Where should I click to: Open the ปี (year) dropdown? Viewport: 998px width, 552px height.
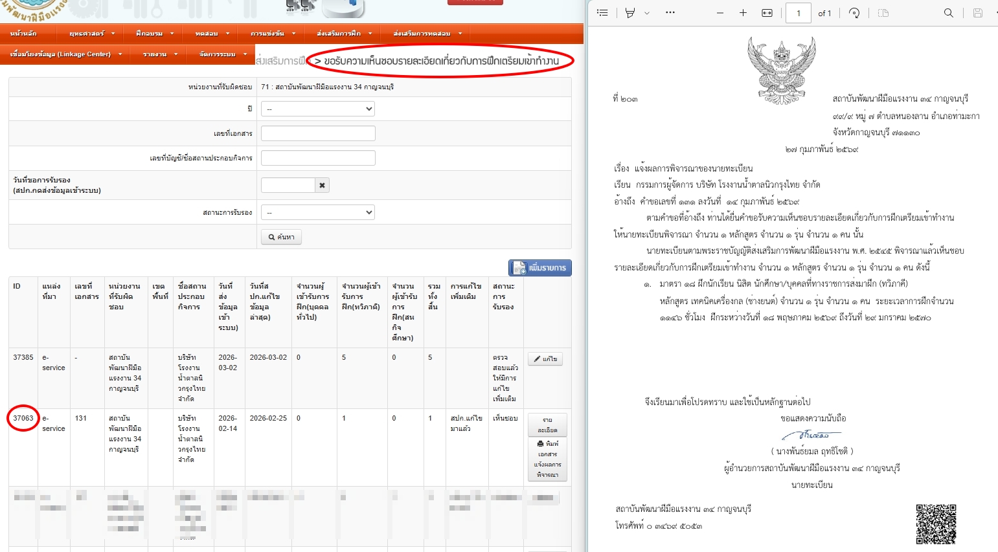click(317, 109)
